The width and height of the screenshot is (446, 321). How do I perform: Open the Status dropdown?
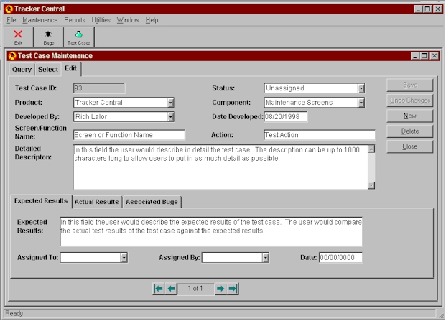point(361,88)
